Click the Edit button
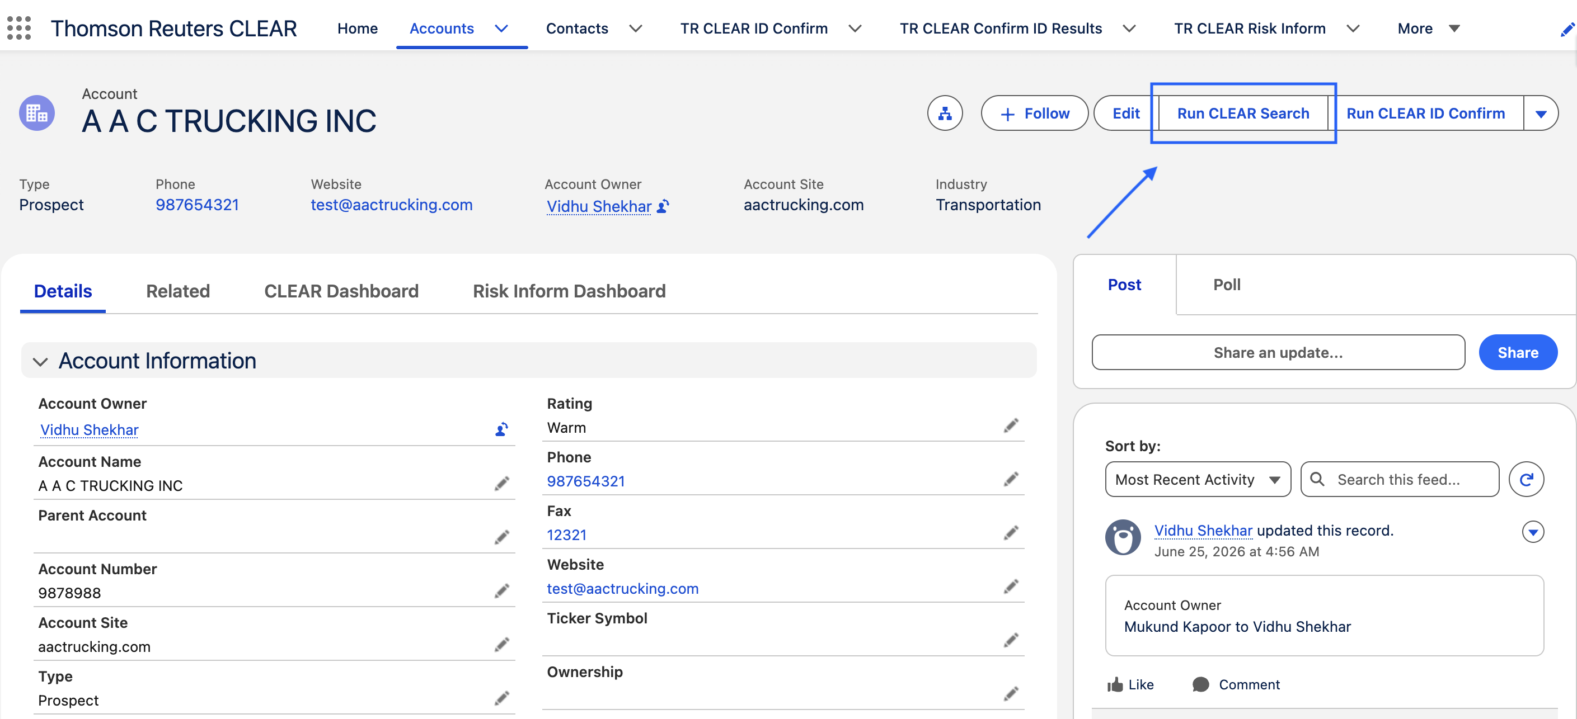This screenshot has width=1577, height=719. click(1126, 113)
